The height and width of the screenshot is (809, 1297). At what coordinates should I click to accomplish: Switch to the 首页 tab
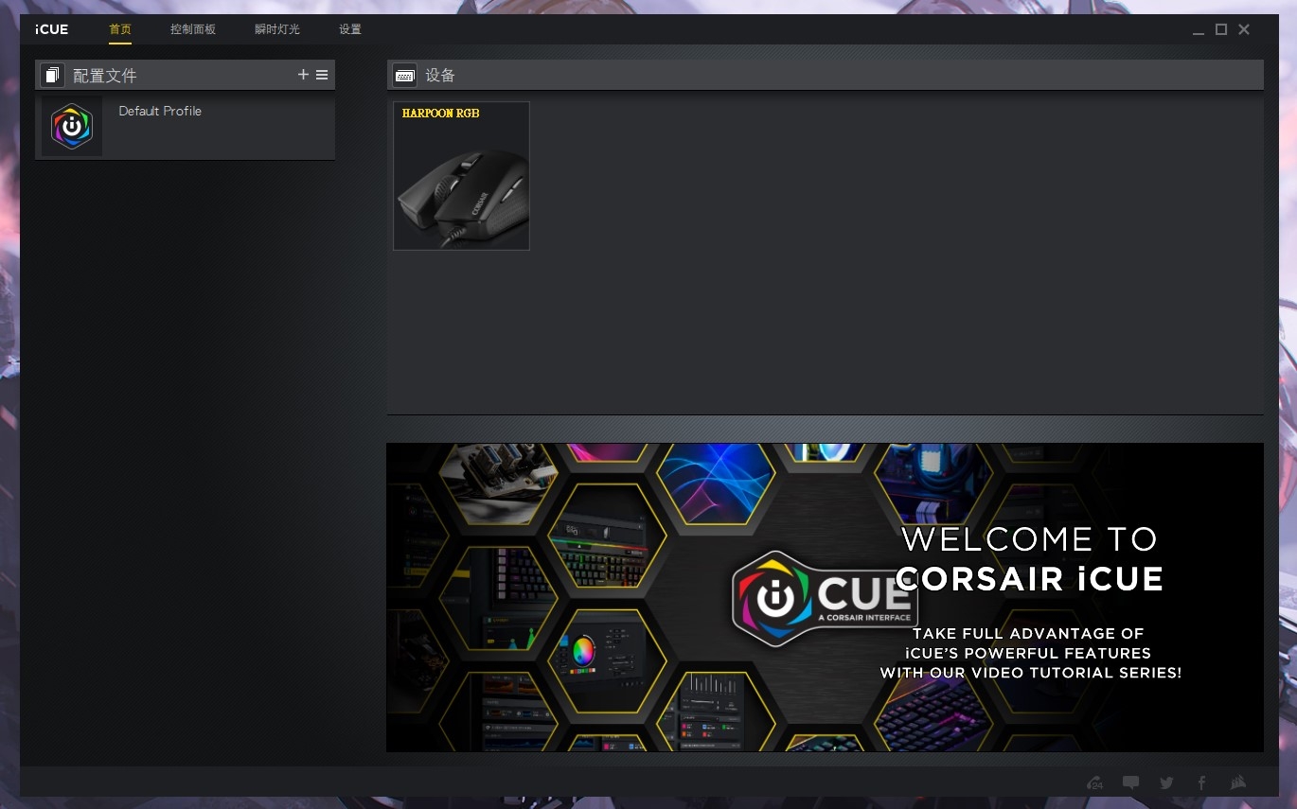pos(120,29)
